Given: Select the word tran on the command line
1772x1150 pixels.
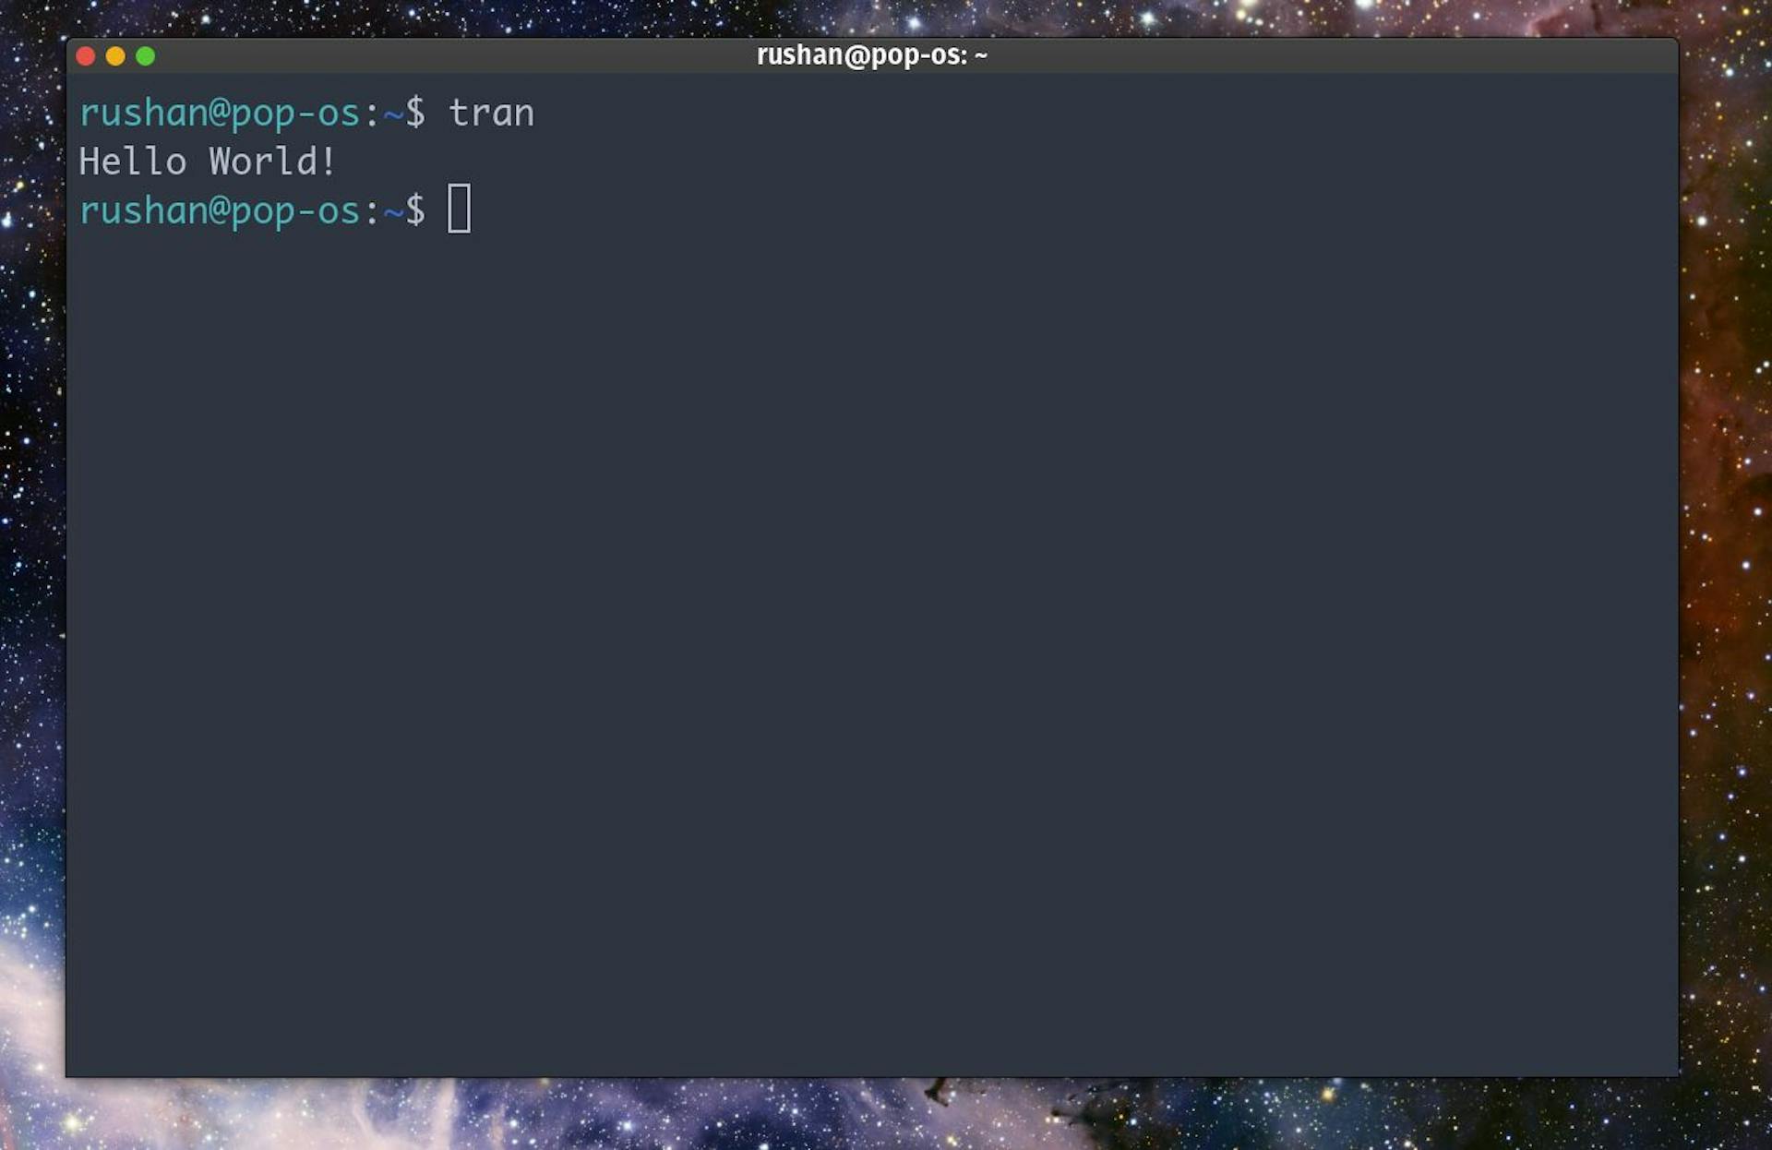Looking at the screenshot, I should point(491,112).
